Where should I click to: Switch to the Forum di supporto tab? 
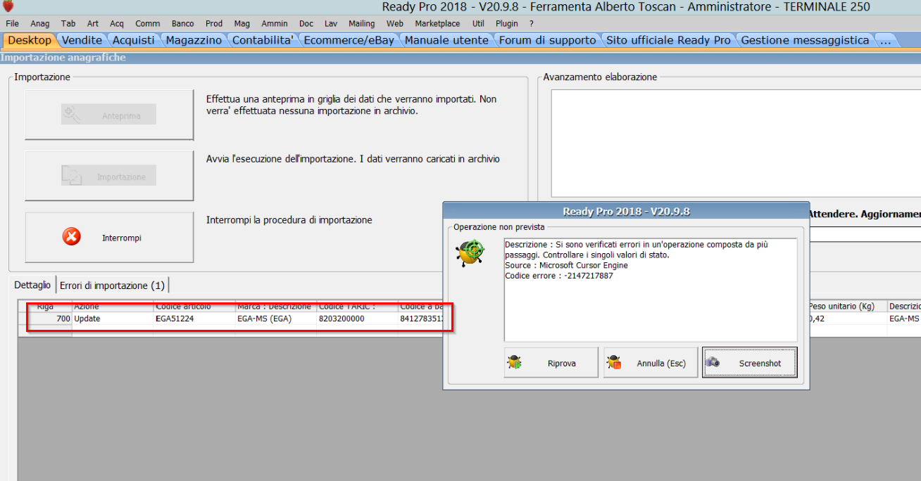point(547,40)
